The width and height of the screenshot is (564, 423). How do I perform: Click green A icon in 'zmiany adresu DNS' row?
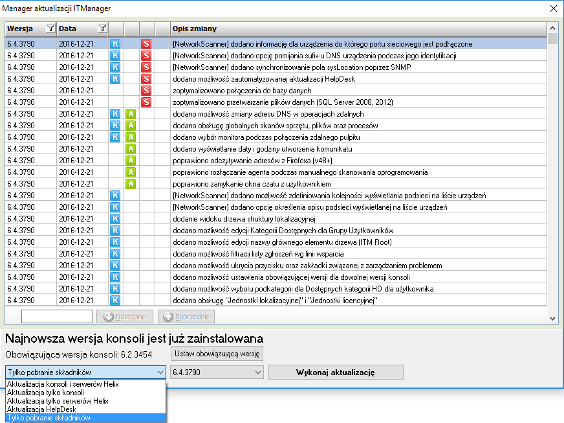tap(131, 114)
